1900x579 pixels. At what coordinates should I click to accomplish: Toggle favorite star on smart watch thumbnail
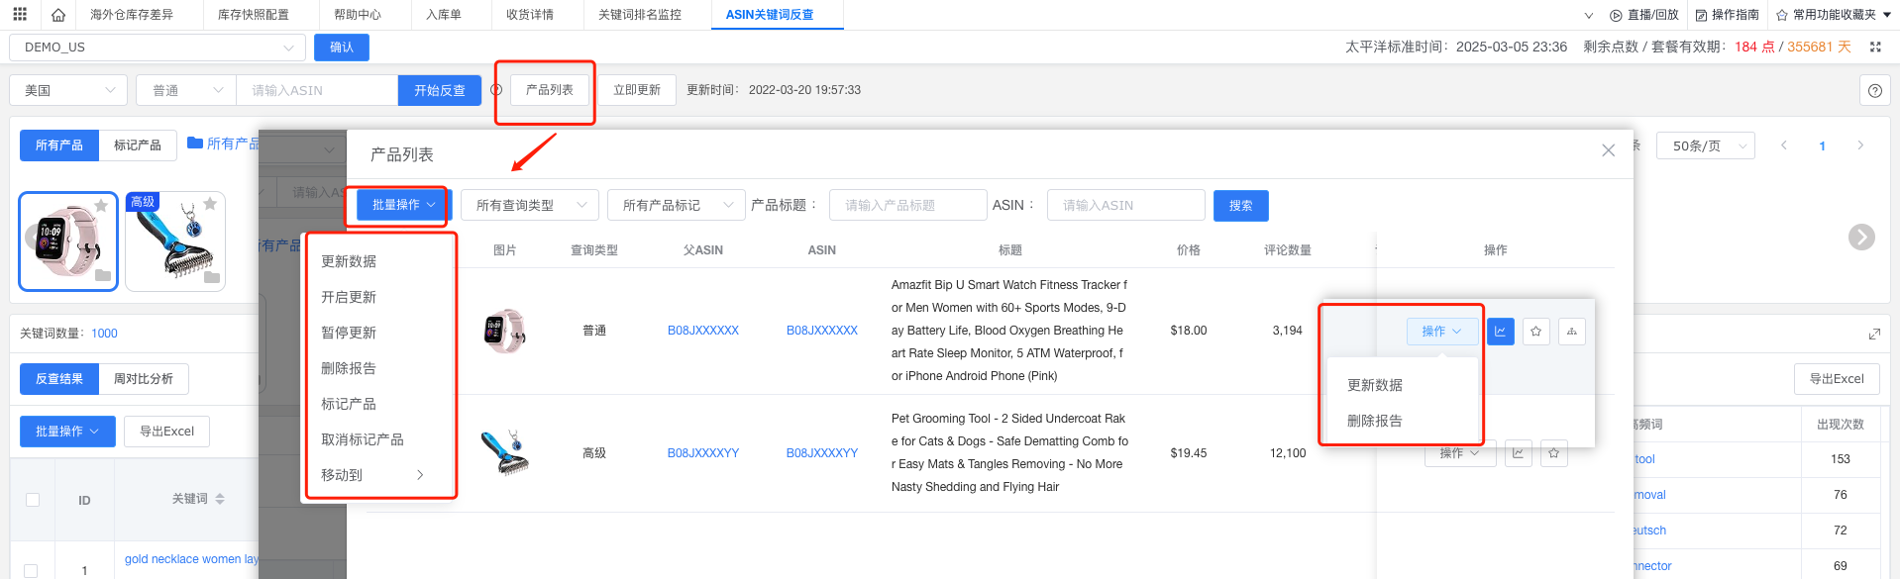tap(101, 205)
